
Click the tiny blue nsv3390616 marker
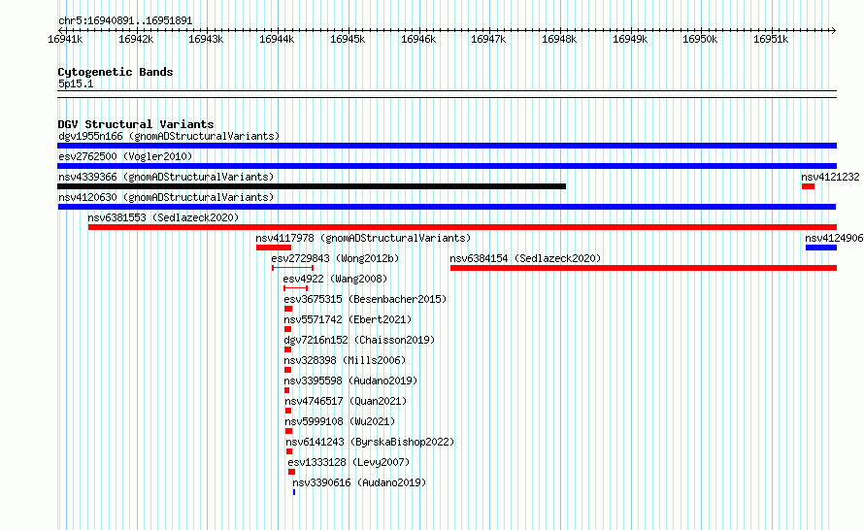294,492
